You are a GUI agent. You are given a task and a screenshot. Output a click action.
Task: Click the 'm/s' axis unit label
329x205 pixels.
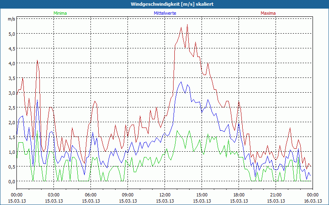[12, 19]
